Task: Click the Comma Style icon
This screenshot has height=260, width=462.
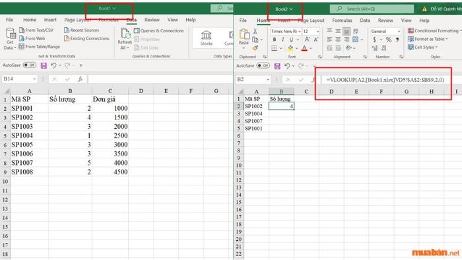Action: pyautogui.click(x=397, y=40)
